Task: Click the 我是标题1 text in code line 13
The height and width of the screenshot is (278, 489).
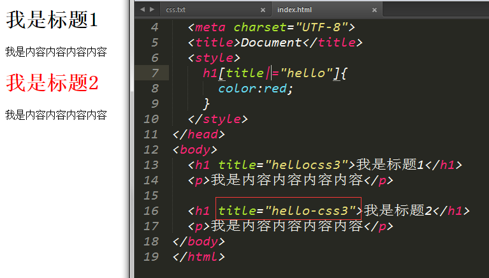Action: point(390,165)
